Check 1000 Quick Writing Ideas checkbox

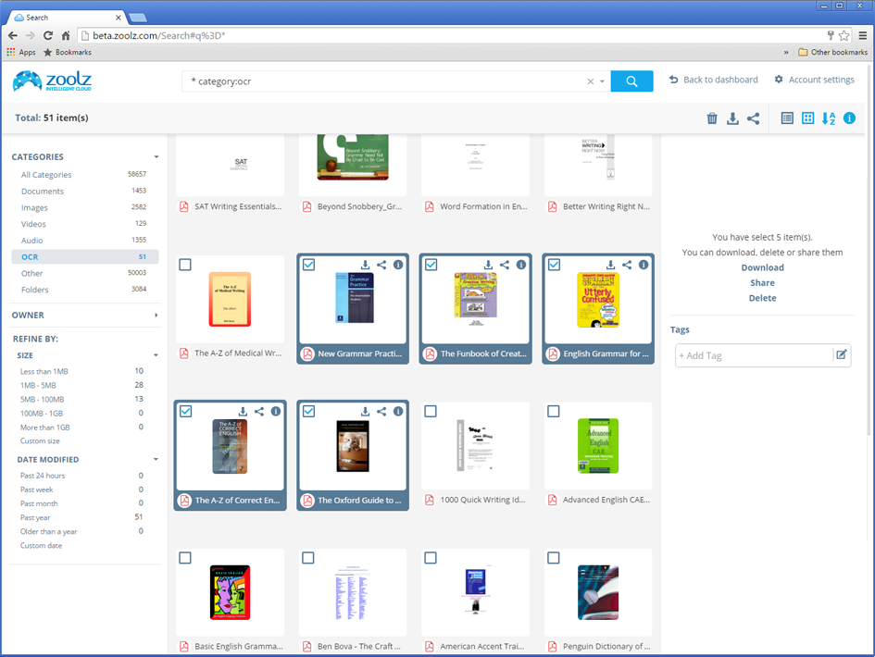(431, 411)
